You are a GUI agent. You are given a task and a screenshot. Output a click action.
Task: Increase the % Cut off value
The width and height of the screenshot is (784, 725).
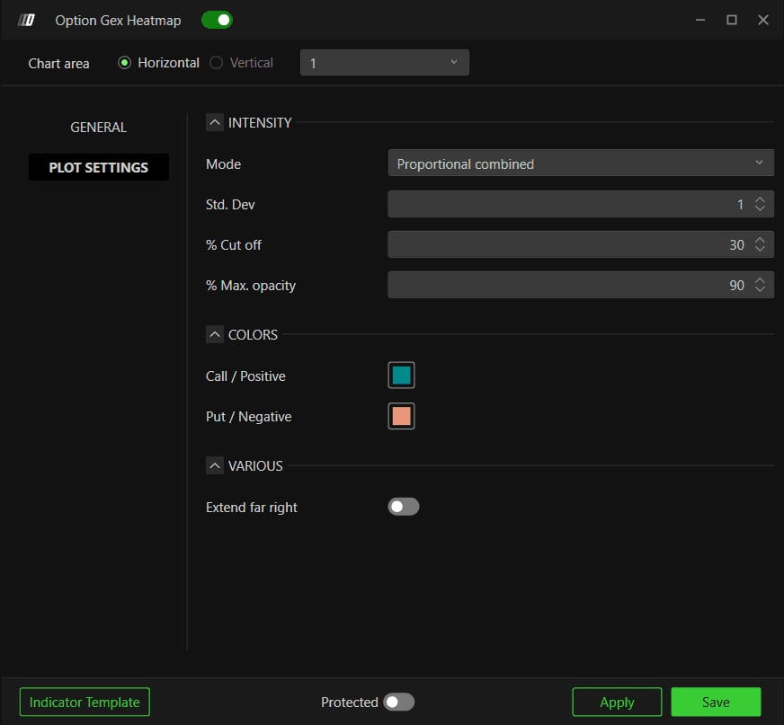(760, 240)
